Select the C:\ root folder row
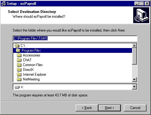Image resolution: width=151 pixels, height=115 pixels. 73,46
